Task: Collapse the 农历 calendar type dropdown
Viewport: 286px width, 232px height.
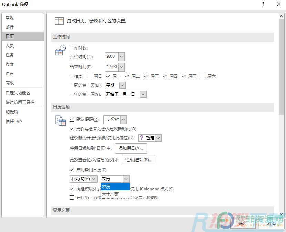Action: (x=126, y=179)
